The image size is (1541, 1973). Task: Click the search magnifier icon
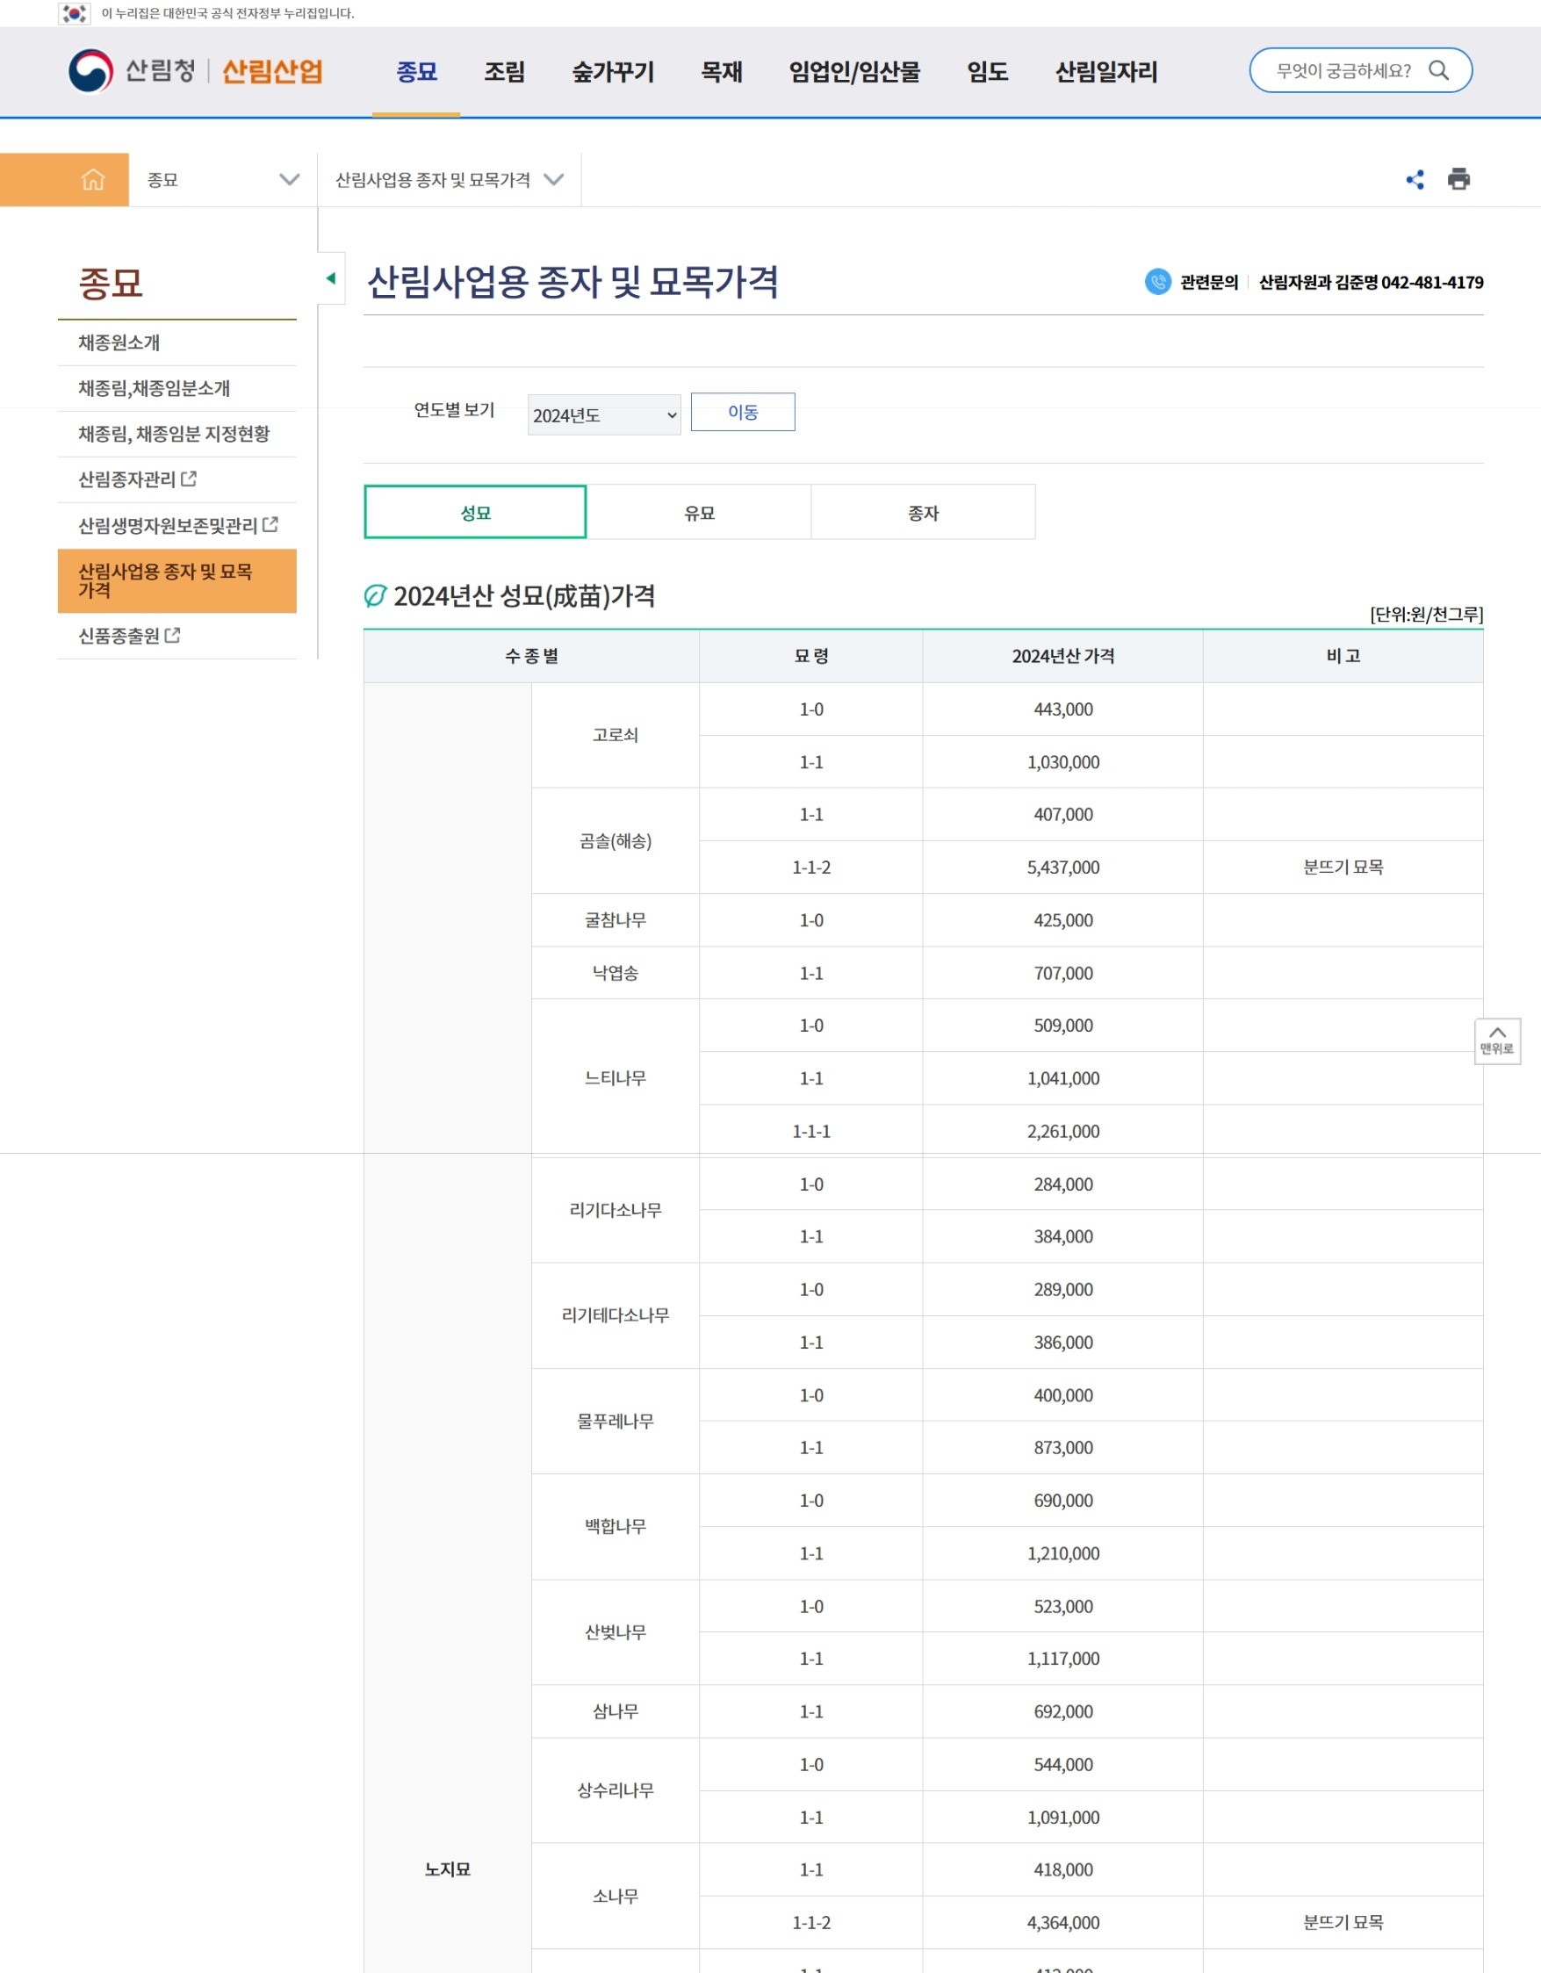pos(1440,70)
